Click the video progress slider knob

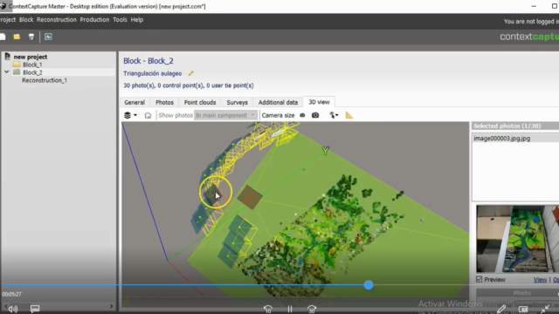(x=369, y=285)
